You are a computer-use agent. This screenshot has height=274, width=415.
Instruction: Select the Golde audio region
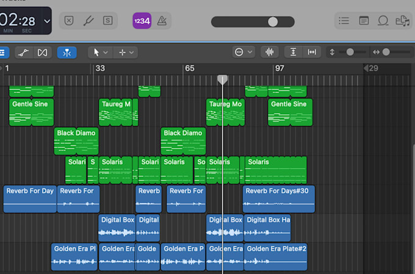pos(148,257)
